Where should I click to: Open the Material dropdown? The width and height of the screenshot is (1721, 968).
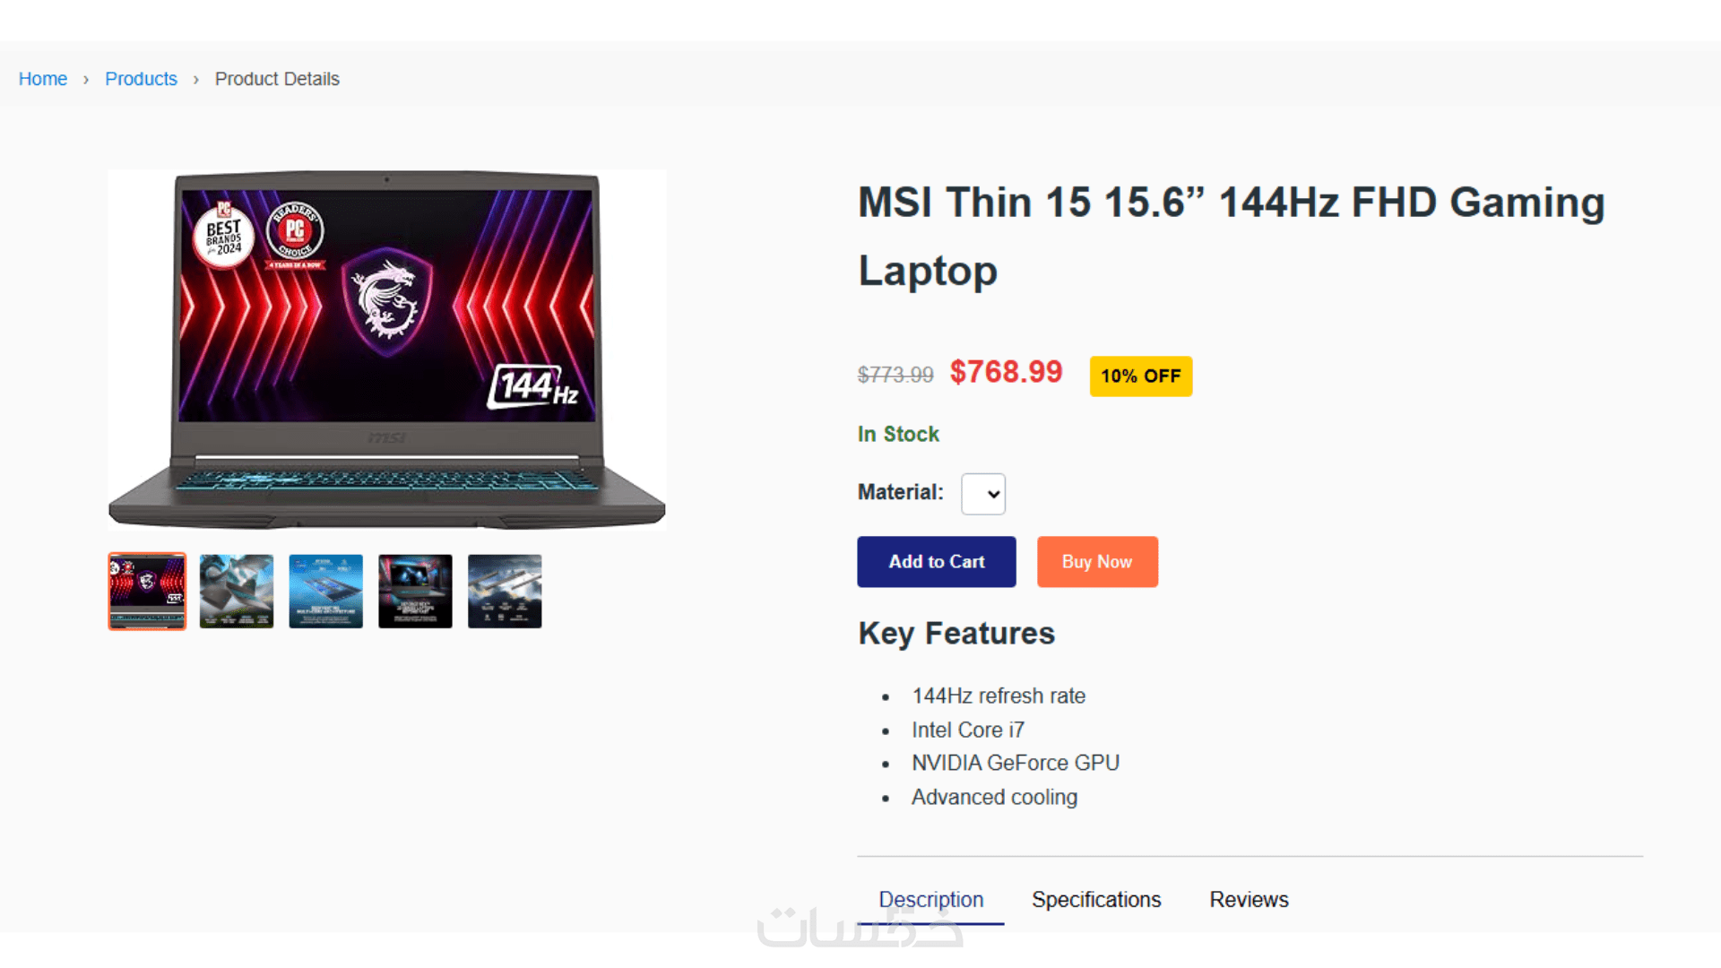pos(983,494)
